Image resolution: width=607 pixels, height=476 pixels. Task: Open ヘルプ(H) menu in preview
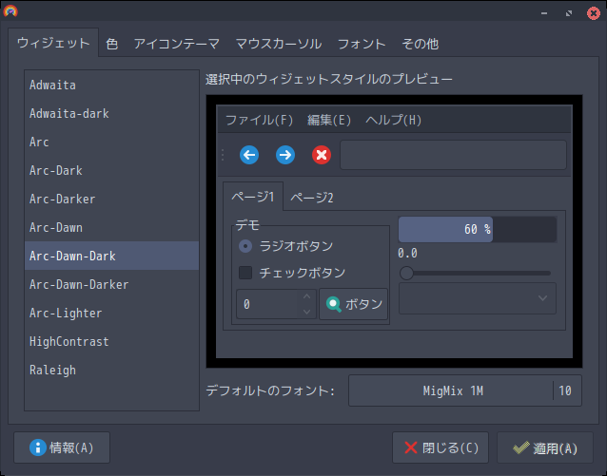(x=393, y=120)
